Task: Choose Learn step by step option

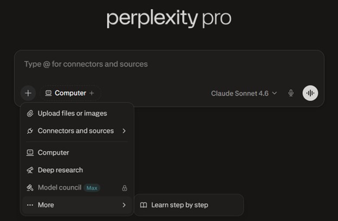Action: coord(179,205)
